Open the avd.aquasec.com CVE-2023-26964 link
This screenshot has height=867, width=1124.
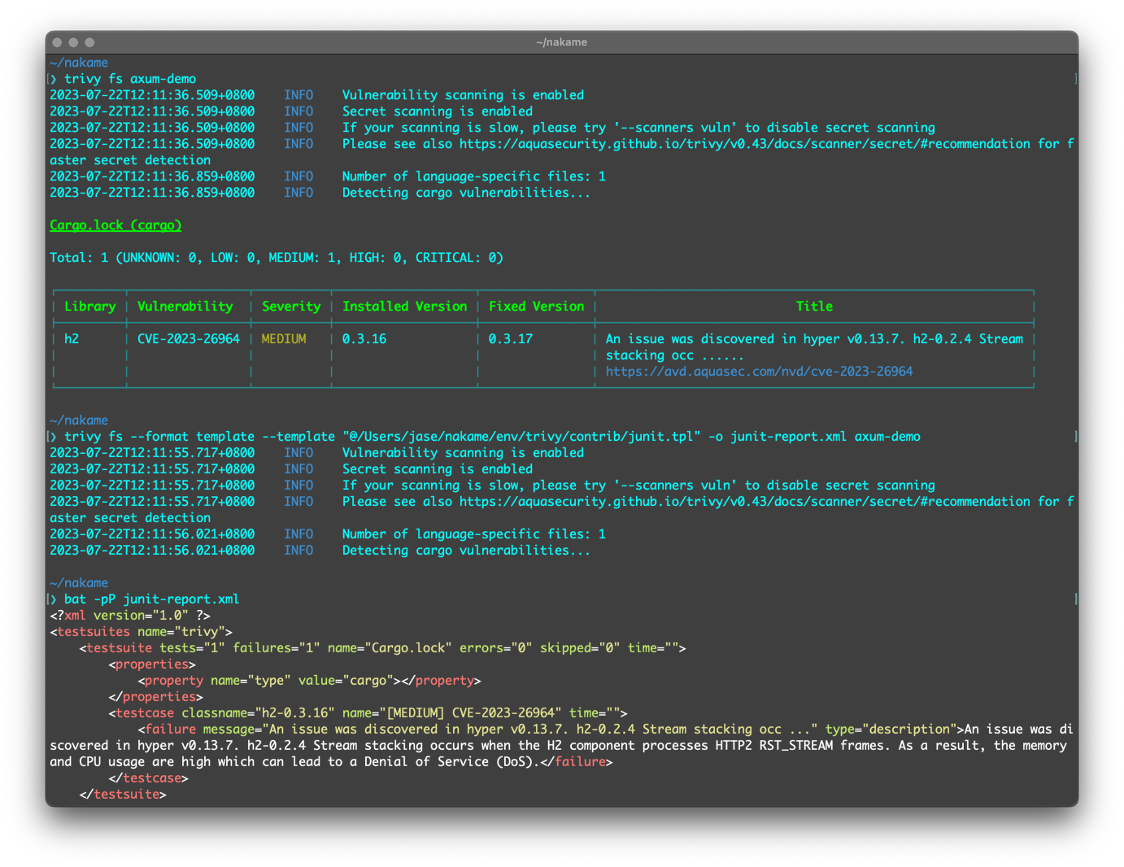coord(759,372)
